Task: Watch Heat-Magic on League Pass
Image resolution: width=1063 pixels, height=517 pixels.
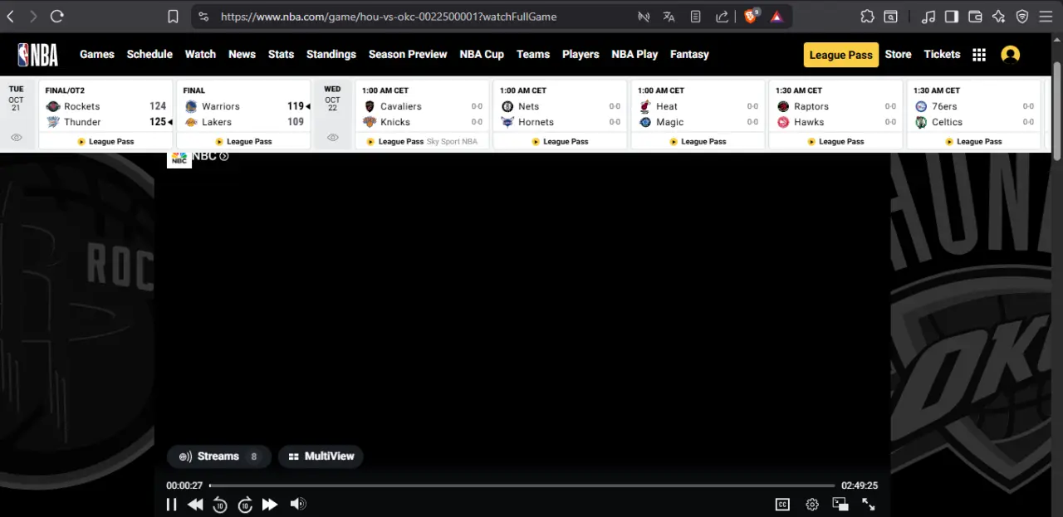Action: (698, 141)
